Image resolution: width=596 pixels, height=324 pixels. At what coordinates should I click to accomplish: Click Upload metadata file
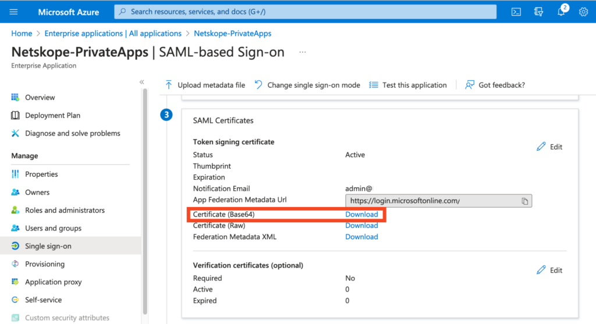205,85
